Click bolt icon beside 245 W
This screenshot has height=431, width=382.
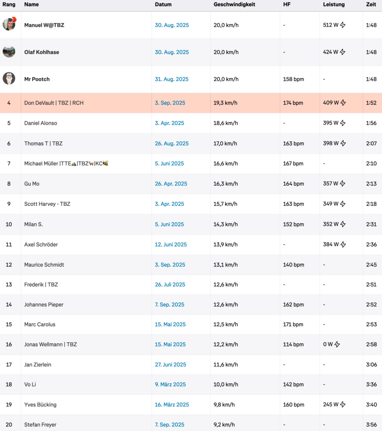[x=343, y=404]
